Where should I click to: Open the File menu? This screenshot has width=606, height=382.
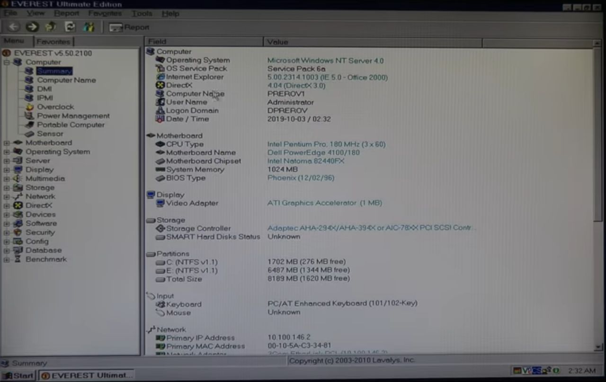coord(10,13)
